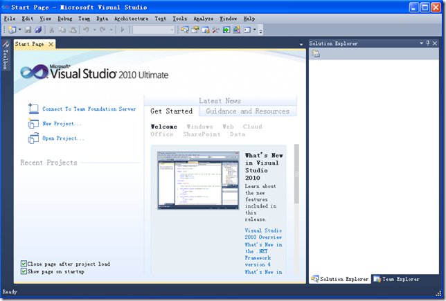The width and height of the screenshot is (446, 301).
Task: Select the Start Page document tab
Action: (x=30, y=44)
